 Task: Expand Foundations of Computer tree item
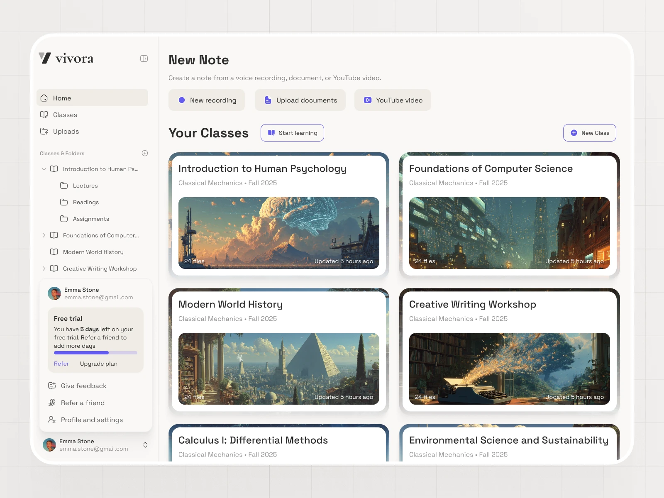click(44, 235)
